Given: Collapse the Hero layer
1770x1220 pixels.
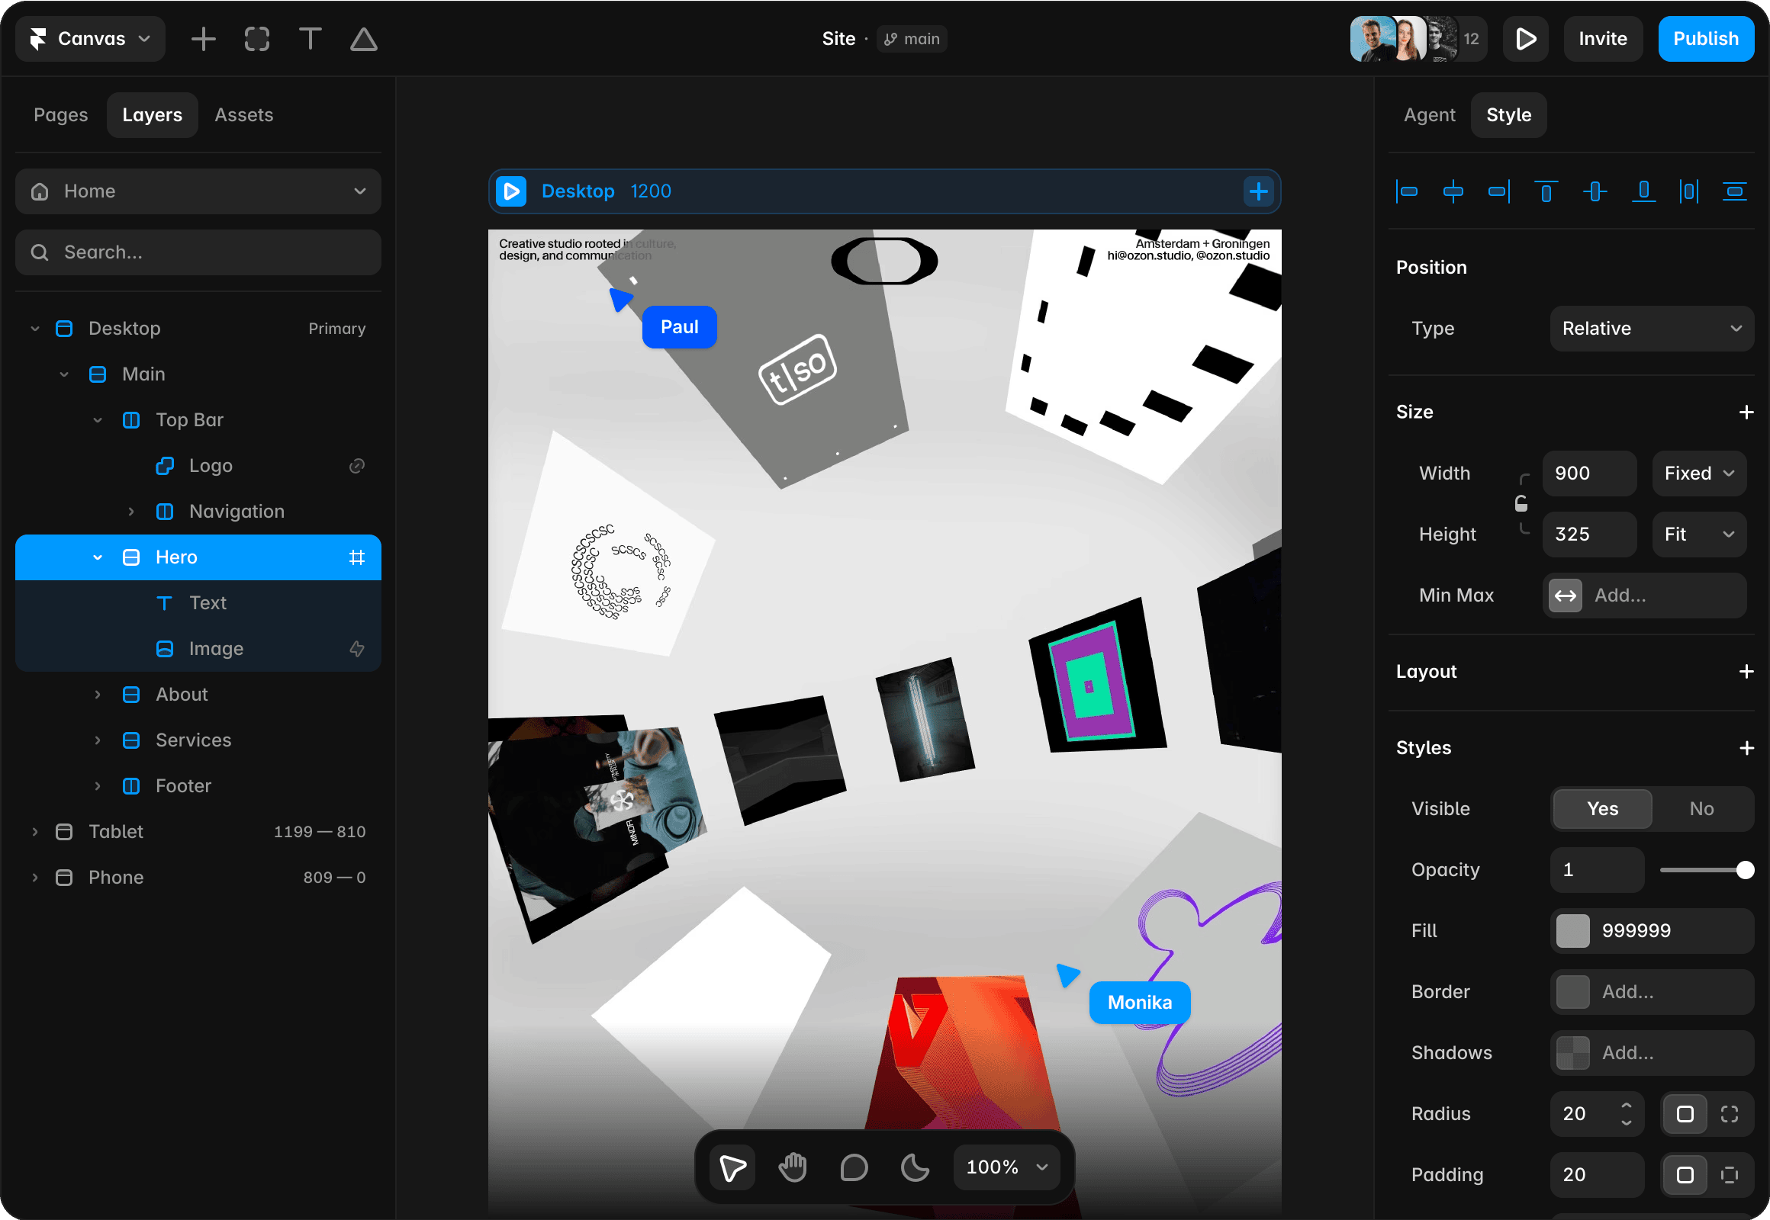Looking at the screenshot, I should 97,557.
